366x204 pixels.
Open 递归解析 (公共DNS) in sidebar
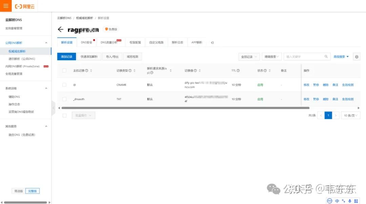tap(22, 59)
